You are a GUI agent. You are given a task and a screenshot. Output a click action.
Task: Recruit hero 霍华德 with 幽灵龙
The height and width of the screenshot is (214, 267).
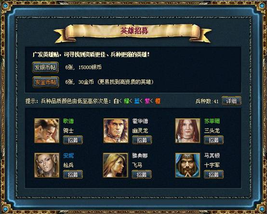click(142, 140)
